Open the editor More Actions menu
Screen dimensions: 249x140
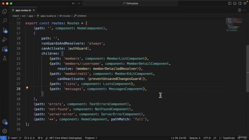point(245,10)
